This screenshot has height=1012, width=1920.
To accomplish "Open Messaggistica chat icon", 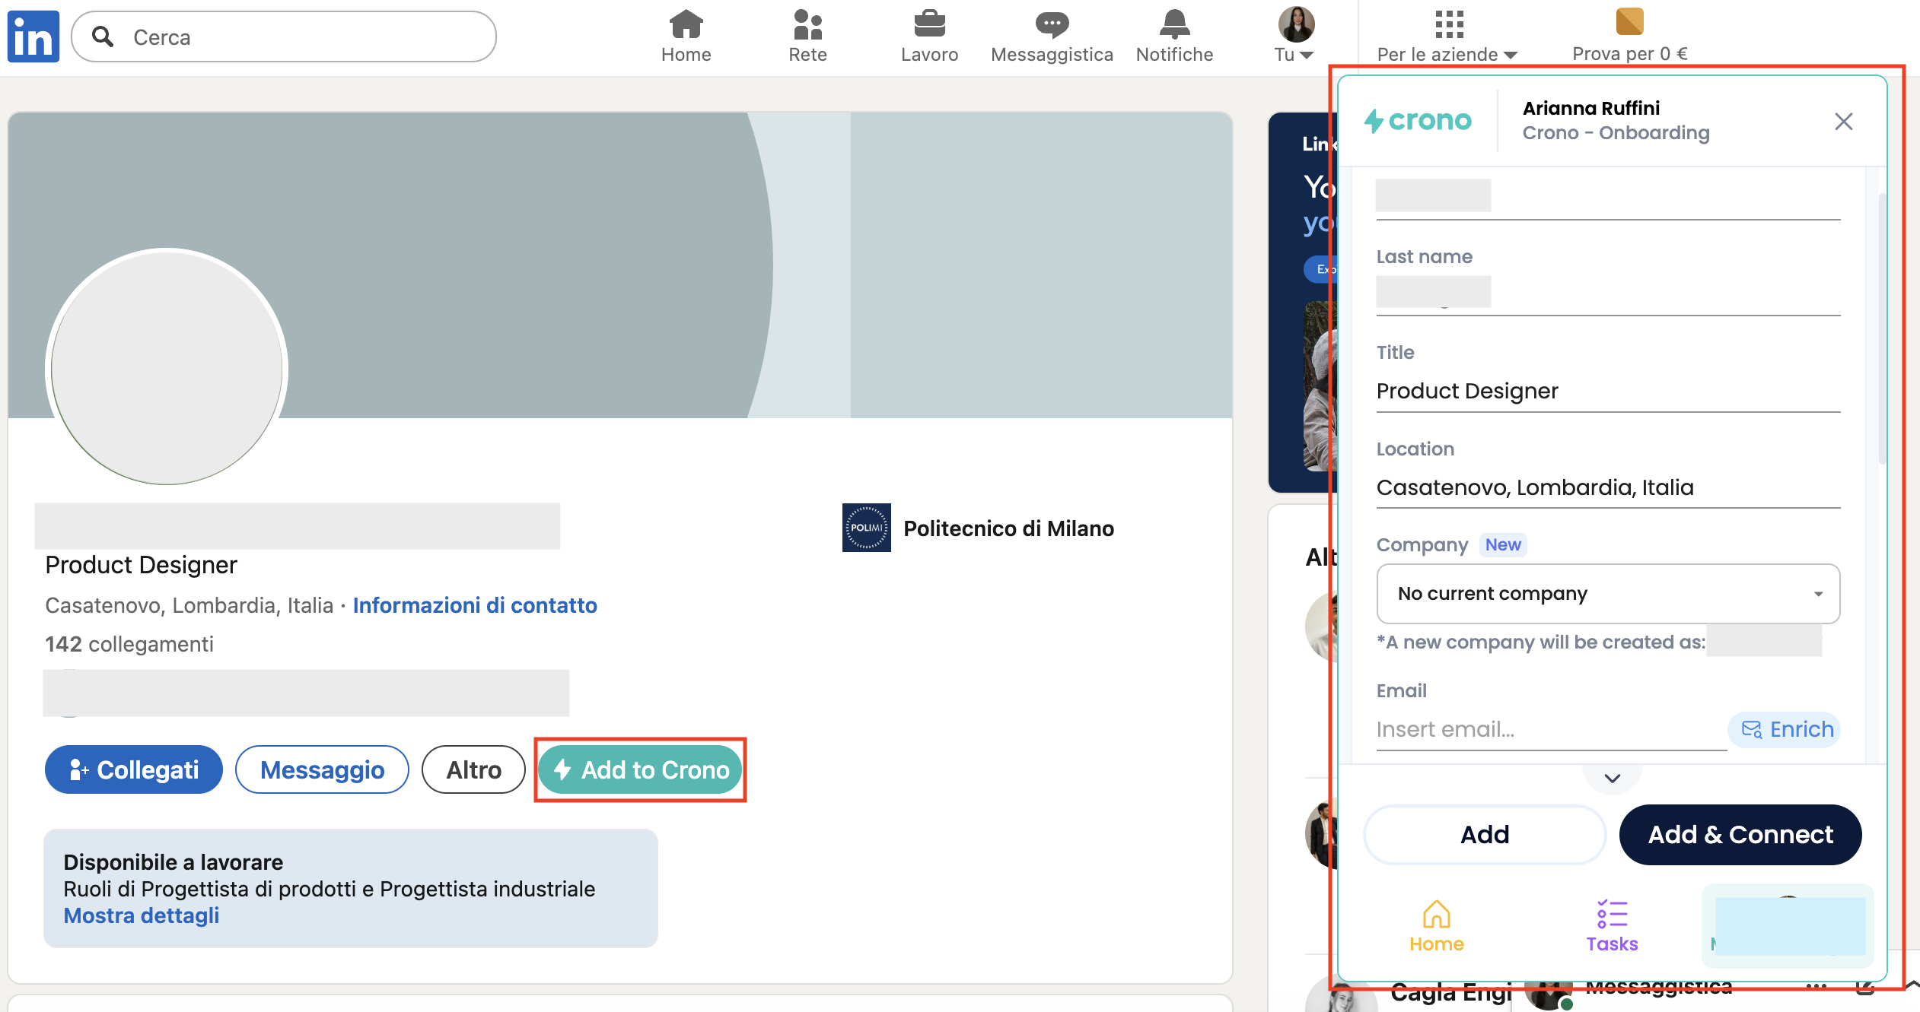I will [x=1052, y=25].
